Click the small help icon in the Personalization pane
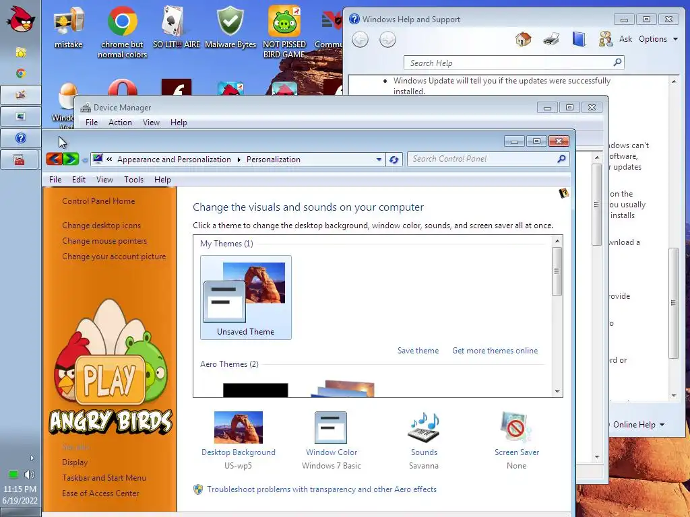The height and width of the screenshot is (517, 690). tap(564, 193)
